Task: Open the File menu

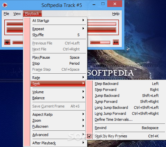Action: (x=6, y=14)
